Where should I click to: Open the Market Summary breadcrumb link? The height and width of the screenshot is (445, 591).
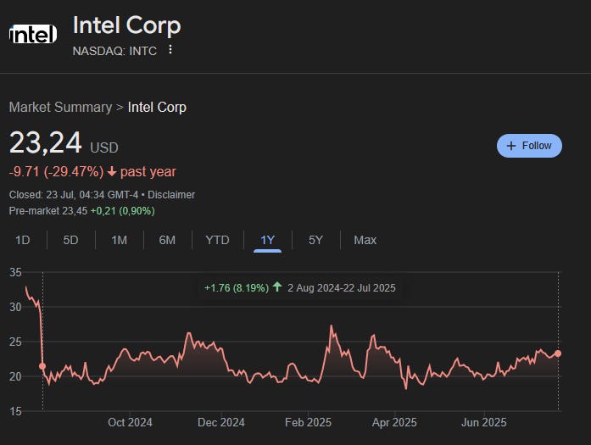pos(61,108)
